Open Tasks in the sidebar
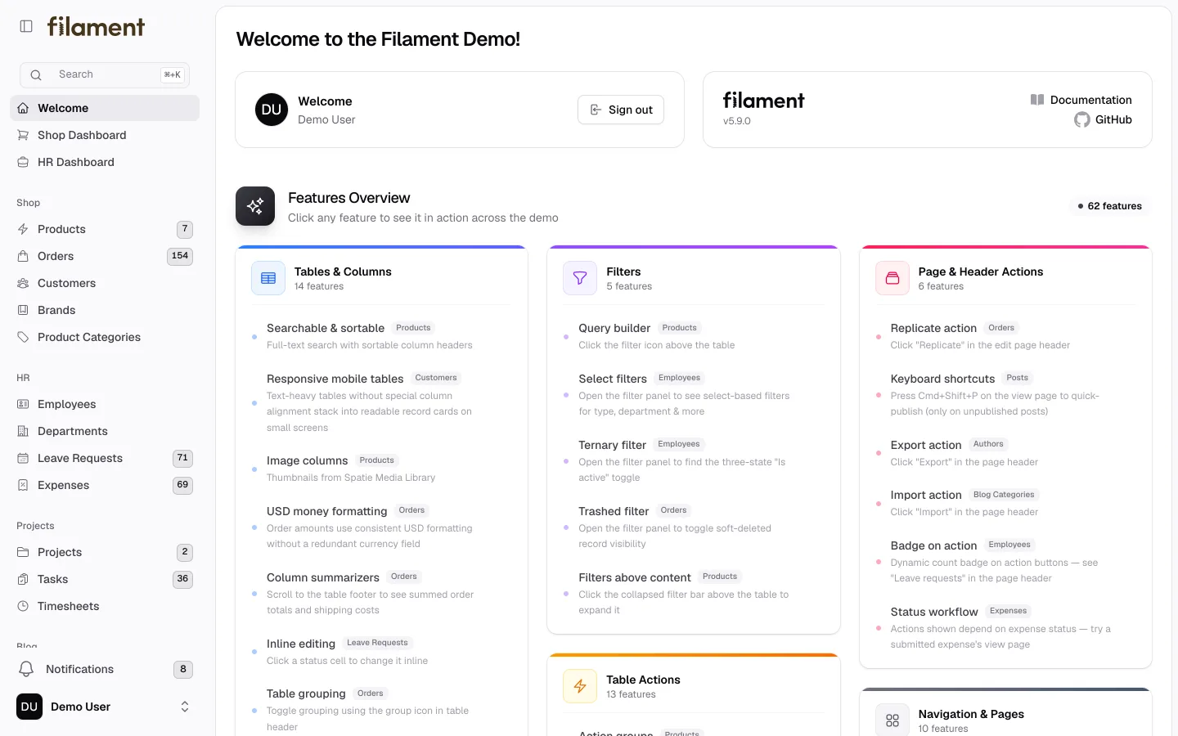The image size is (1178, 736). point(105,579)
